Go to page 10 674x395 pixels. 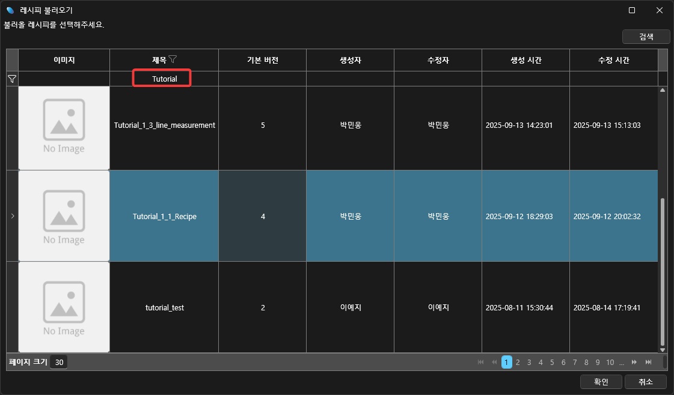pyautogui.click(x=610, y=362)
